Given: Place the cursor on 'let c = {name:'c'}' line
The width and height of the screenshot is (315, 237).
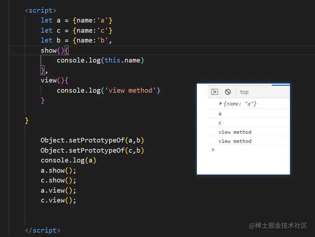Looking at the screenshot, I should (76, 31).
